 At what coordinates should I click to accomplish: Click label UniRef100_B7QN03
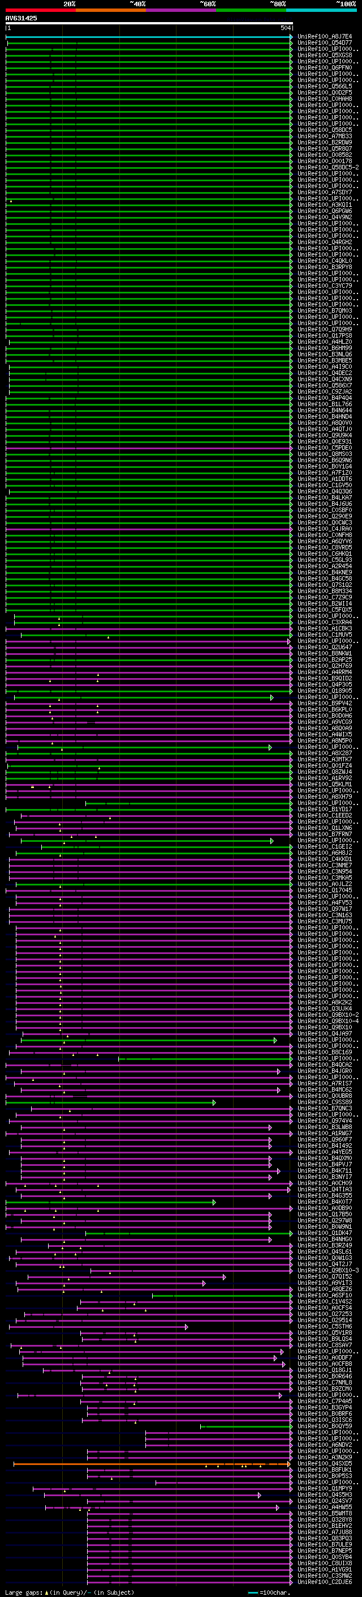pyautogui.click(x=325, y=310)
